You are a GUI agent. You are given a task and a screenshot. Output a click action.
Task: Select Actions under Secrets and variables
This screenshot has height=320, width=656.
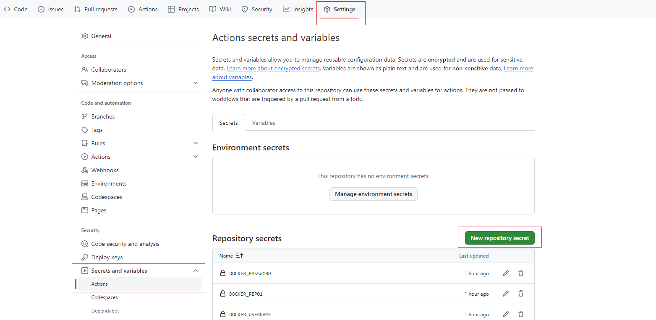(139, 284)
